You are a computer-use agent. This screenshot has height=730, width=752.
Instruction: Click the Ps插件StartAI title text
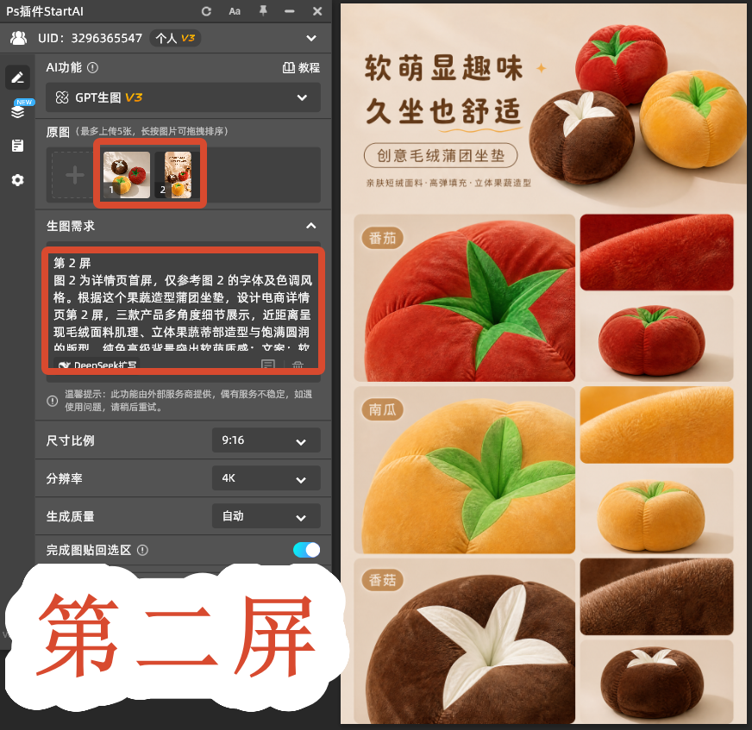click(x=45, y=11)
